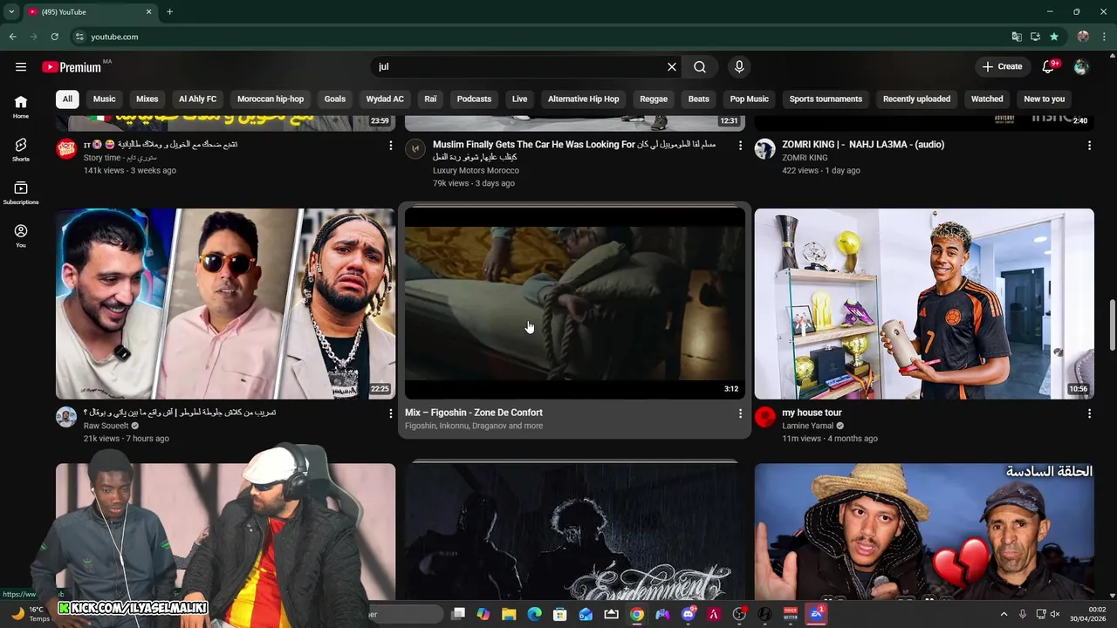Open Discord from the taskbar
1117x628 pixels.
(689, 614)
